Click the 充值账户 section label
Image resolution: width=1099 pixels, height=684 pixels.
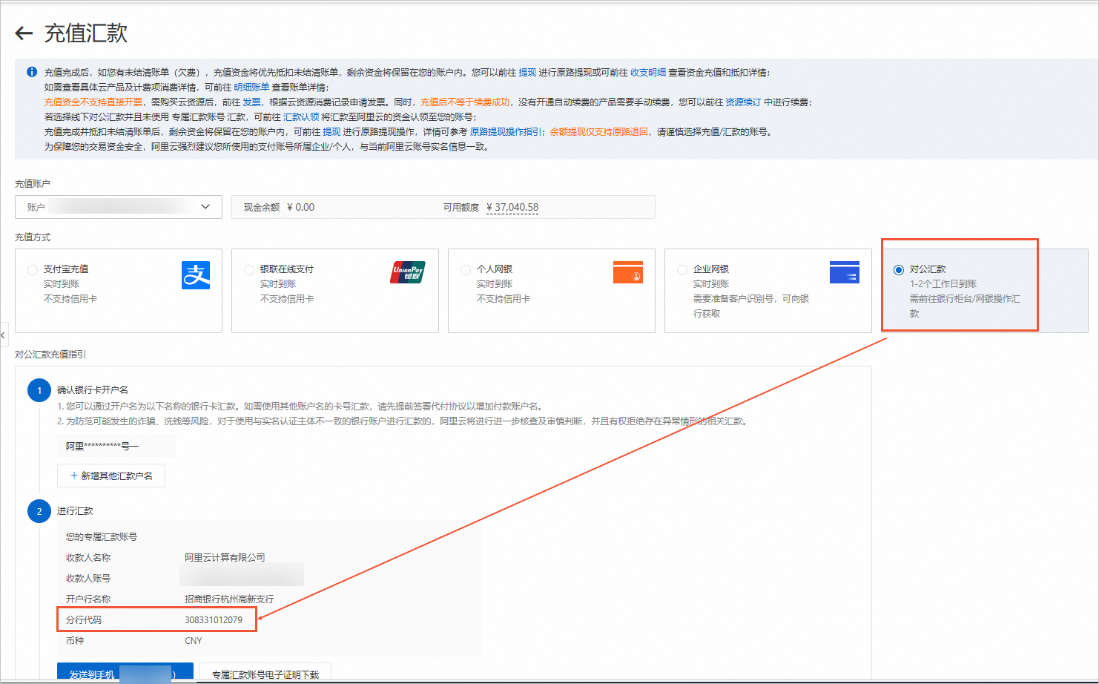point(33,183)
